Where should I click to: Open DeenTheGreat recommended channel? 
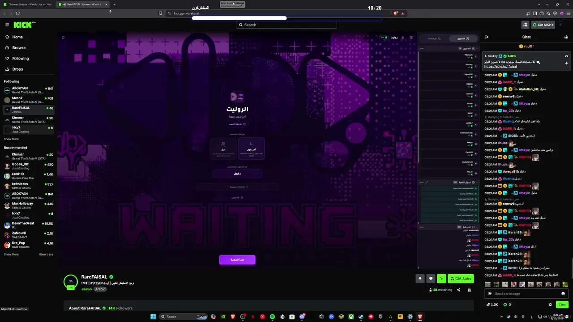point(29,225)
